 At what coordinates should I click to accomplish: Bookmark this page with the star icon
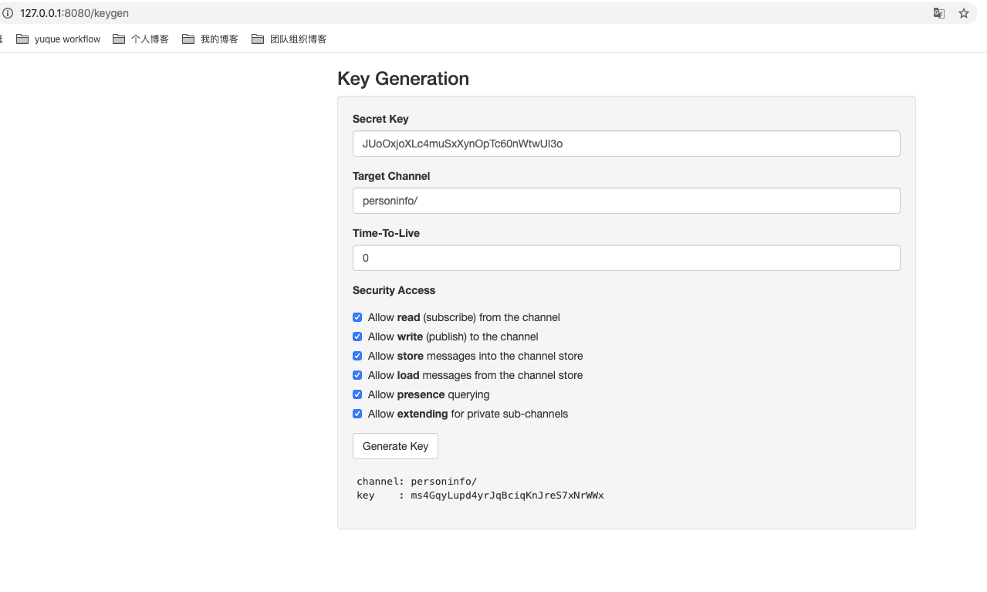click(x=964, y=13)
